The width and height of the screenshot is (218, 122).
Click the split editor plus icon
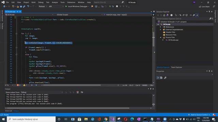point(154,15)
